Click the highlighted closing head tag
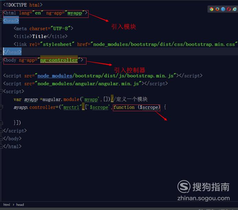The width and height of the screenshot is (238, 210). pyautogui.click(x=12, y=52)
